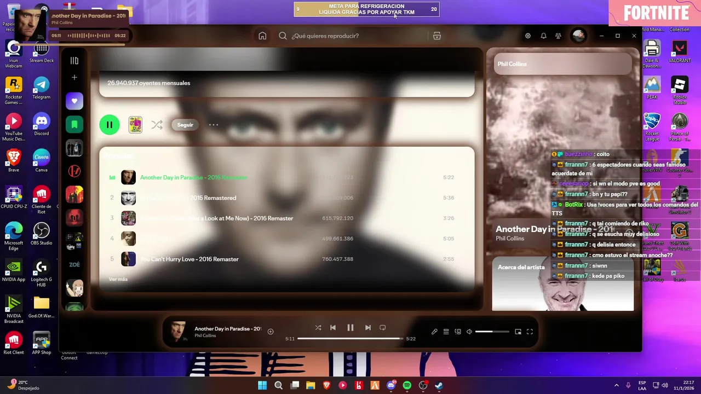This screenshot has height=394, width=701.
Task: Open the weather widget showing 20°C
Action: [23, 385]
